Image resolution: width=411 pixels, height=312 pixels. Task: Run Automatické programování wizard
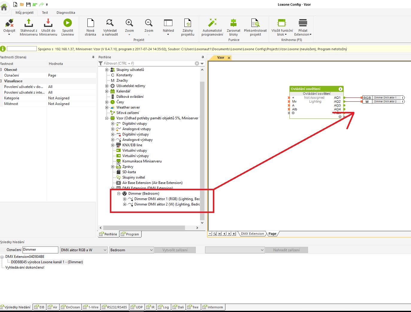[212, 23]
